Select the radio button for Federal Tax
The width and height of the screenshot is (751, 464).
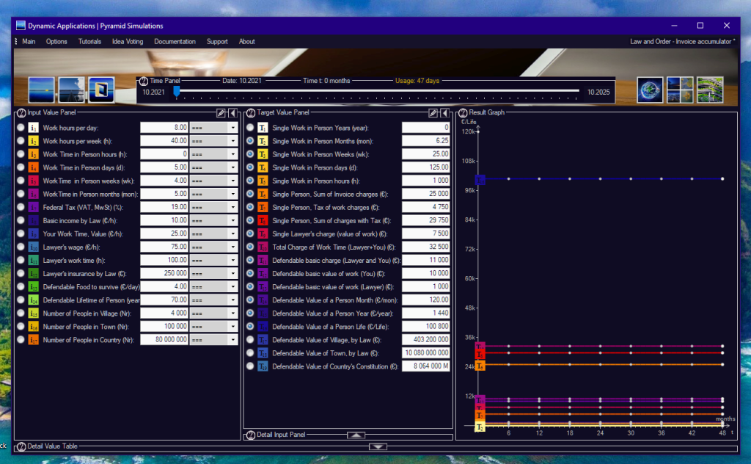click(21, 207)
